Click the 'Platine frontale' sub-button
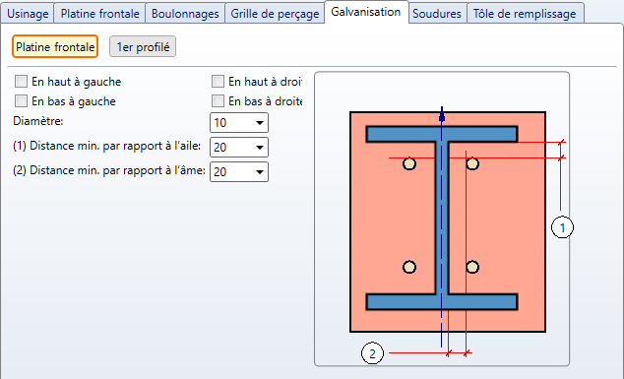 55,47
